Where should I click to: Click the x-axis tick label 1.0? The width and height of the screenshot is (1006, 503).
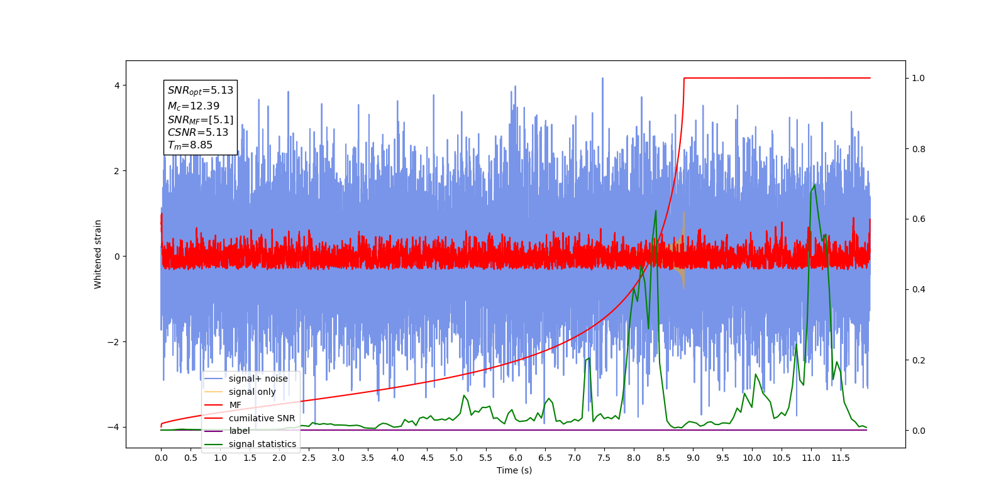[x=220, y=458]
